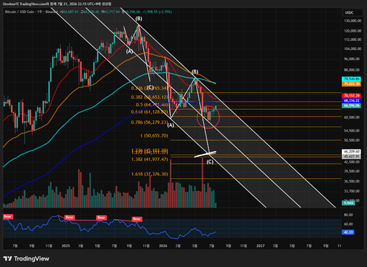Click the 2027 date on the time axis
367x267 pixels.
click(x=260, y=246)
